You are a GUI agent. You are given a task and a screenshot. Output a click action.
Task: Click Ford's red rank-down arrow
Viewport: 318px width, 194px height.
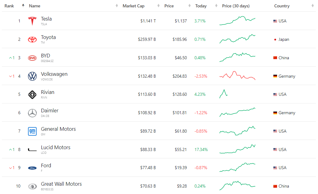coord(10,168)
